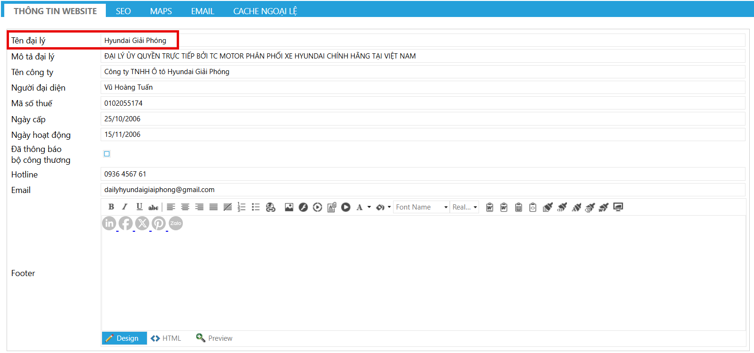This screenshot has height=353, width=754.
Task: Open the MAPS tab
Action: pos(161,11)
